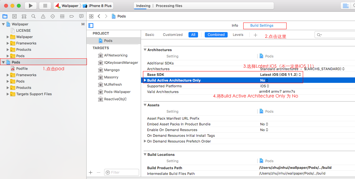Viewport: 355px width, 179px height.
Task: Open Build Active Architecture Only No dropdown
Action: pyautogui.click(x=264, y=80)
